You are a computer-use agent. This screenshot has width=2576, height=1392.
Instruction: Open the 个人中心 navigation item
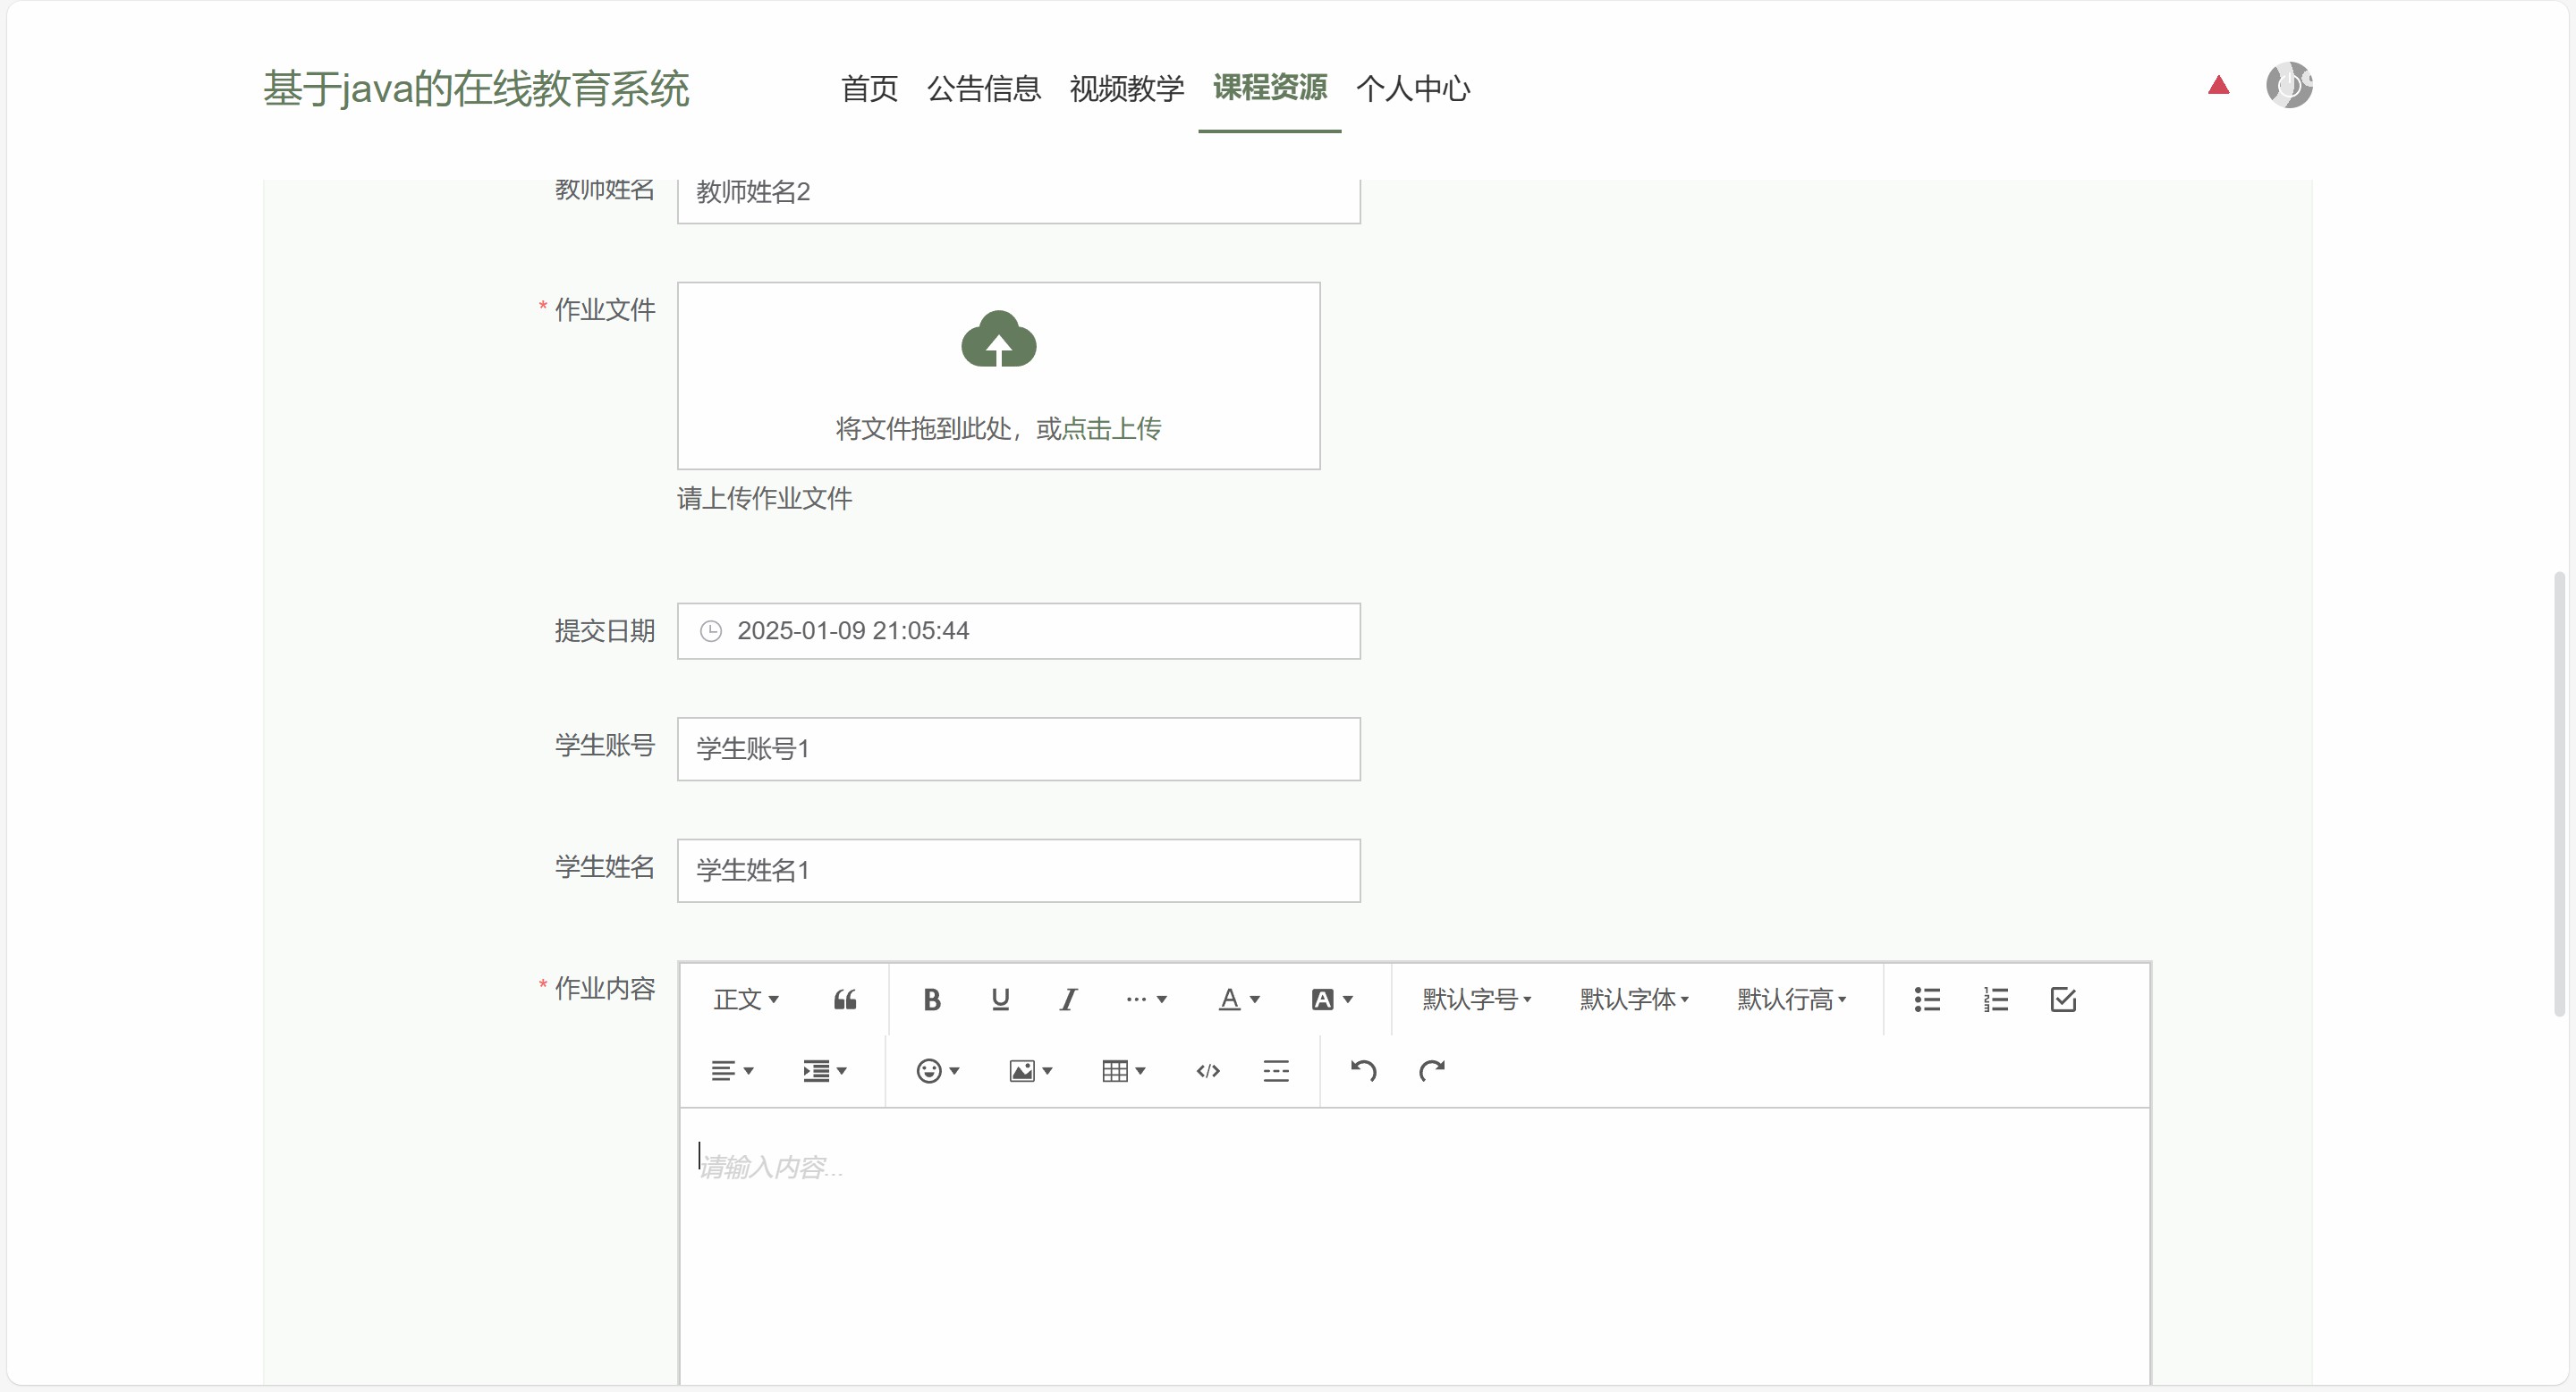pyautogui.click(x=1412, y=88)
